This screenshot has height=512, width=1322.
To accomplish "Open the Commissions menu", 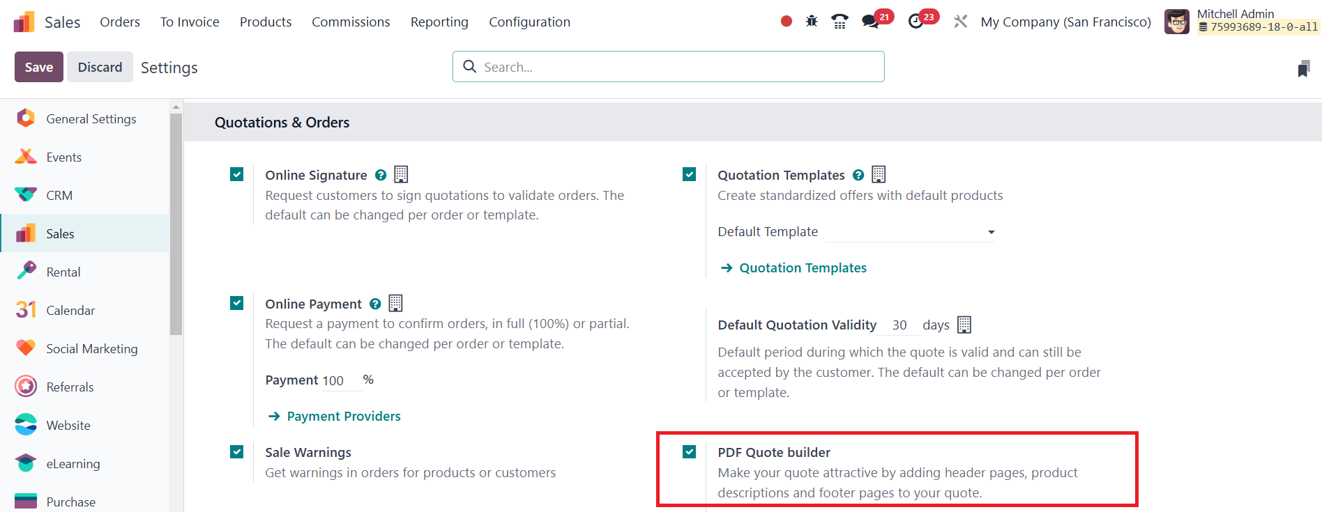I will tap(351, 22).
